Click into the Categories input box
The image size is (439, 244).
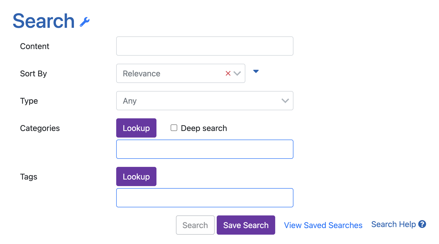[205, 149]
